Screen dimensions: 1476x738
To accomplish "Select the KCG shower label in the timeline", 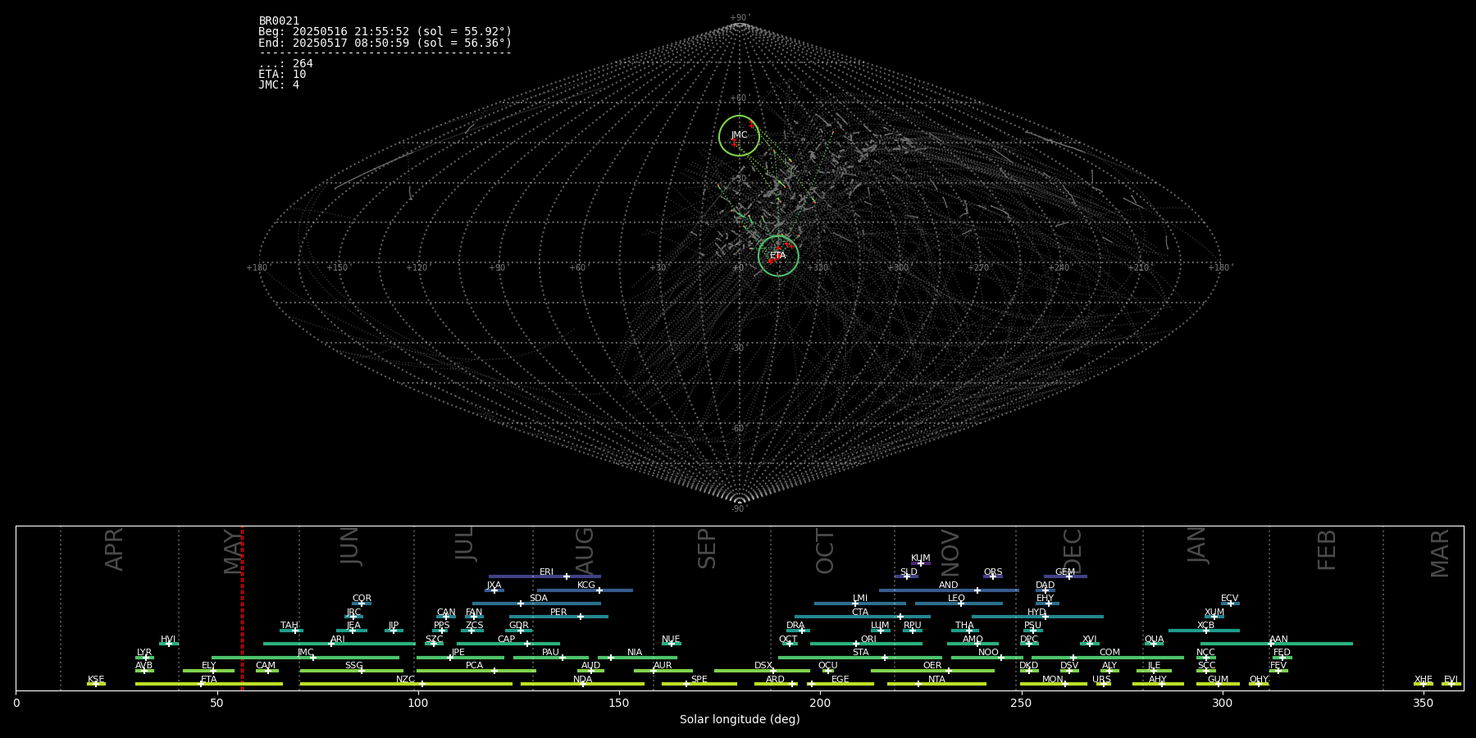I will (x=586, y=585).
